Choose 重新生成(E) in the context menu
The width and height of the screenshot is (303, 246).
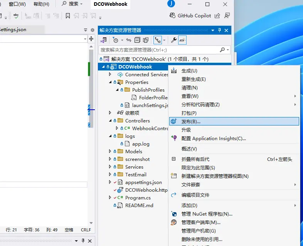click(234, 79)
